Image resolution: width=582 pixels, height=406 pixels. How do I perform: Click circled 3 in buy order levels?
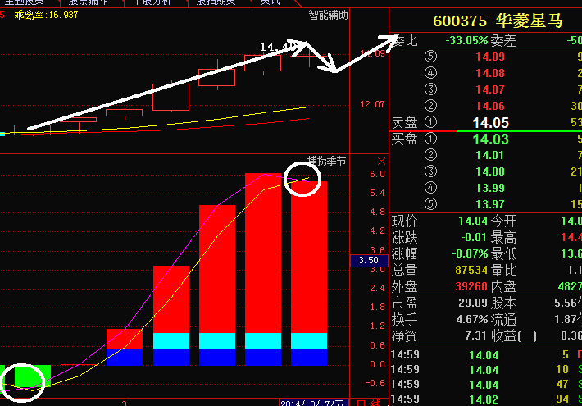click(x=430, y=171)
